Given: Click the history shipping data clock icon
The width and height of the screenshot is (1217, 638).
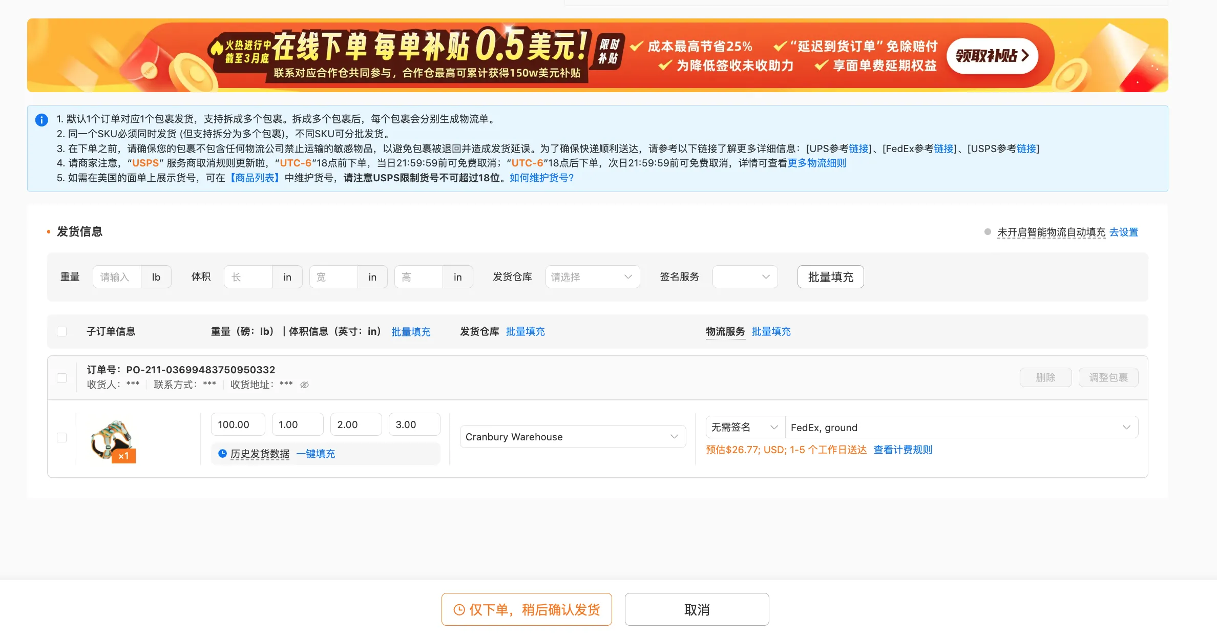Looking at the screenshot, I should [222, 453].
